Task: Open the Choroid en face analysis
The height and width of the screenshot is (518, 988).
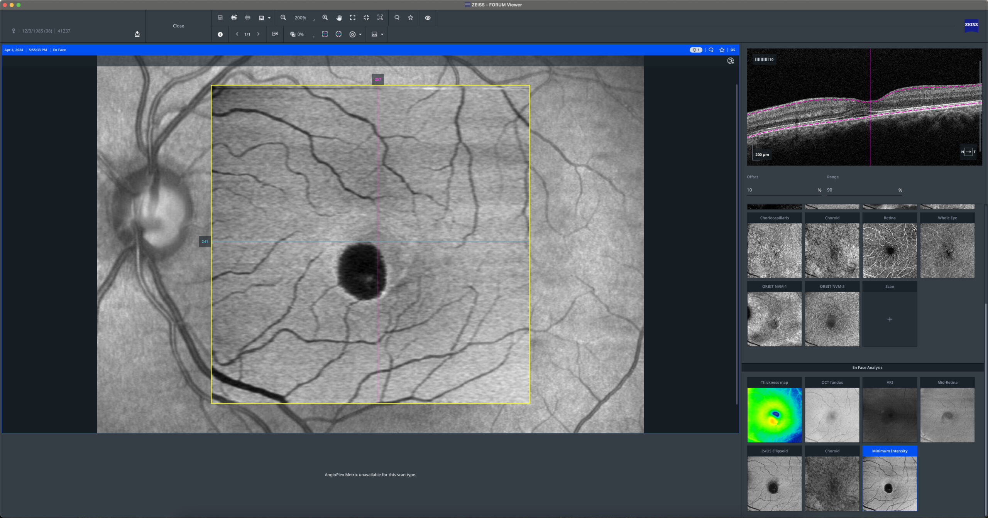Action: [x=832, y=479]
